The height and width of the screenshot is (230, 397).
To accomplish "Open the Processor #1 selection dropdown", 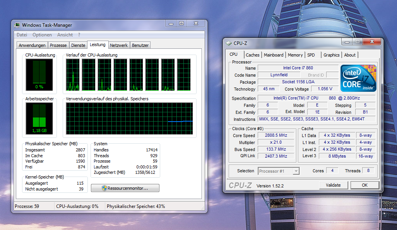I will tap(279, 171).
